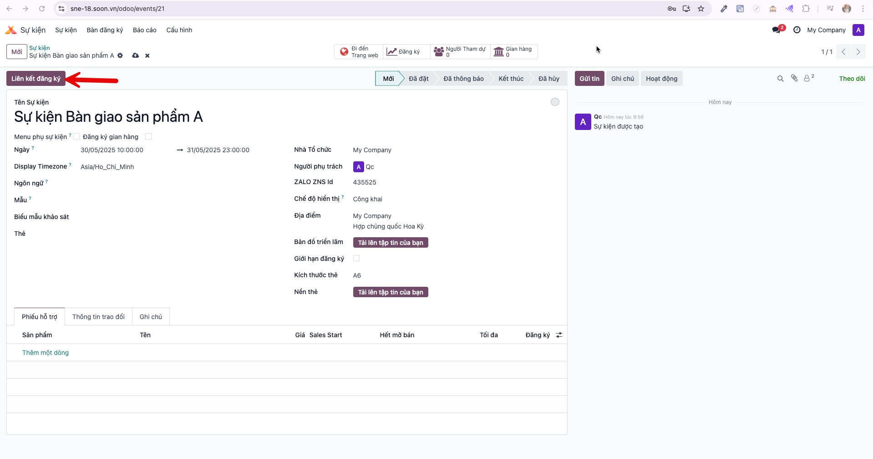Click the Thêm một dòng link

pos(46,353)
